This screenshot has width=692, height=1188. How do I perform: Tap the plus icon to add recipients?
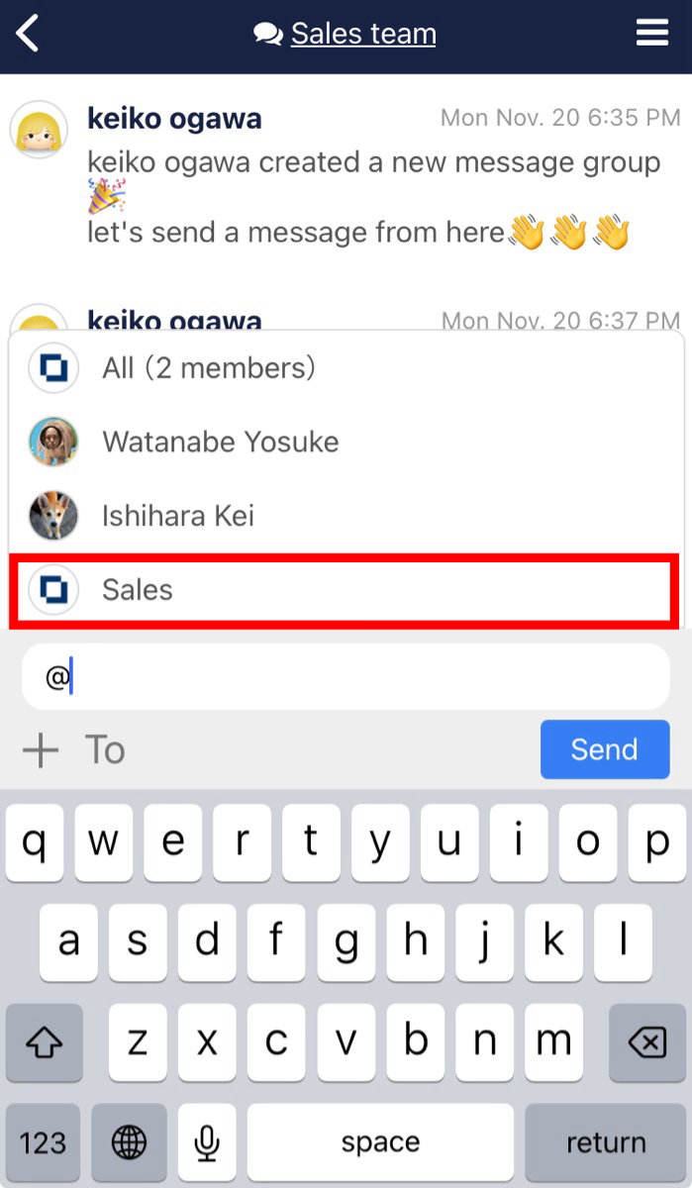pyautogui.click(x=41, y=749)
